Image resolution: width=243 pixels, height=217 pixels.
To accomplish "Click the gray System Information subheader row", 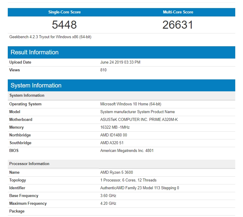I will click(x=27, y=96).
